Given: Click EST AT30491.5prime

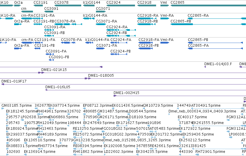Looking at the screenshot, I should click(206, 106).
